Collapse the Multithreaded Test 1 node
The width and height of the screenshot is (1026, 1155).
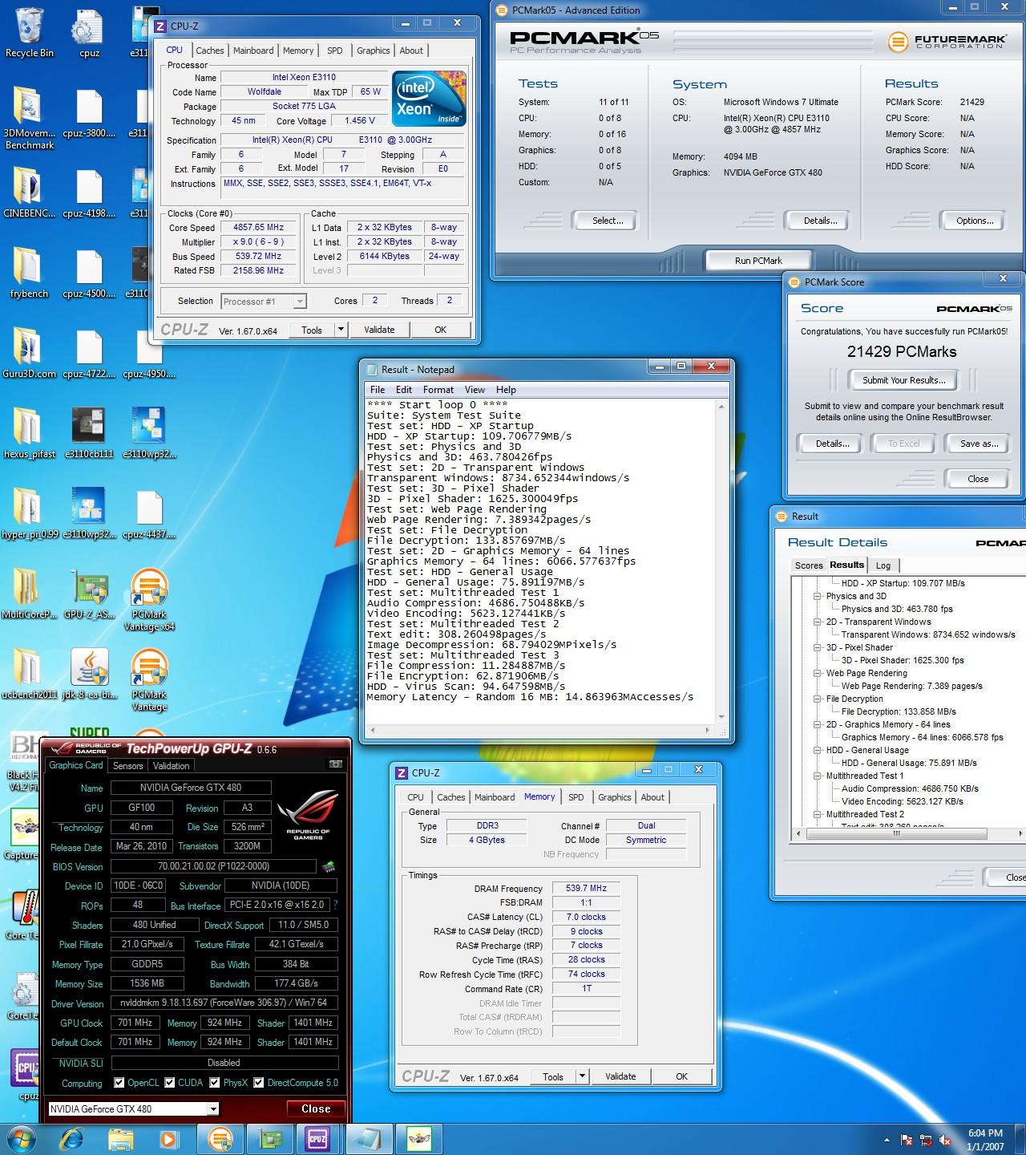point(817,776)
